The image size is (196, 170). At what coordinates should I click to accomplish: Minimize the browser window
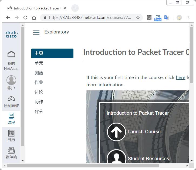coord(170,3)
